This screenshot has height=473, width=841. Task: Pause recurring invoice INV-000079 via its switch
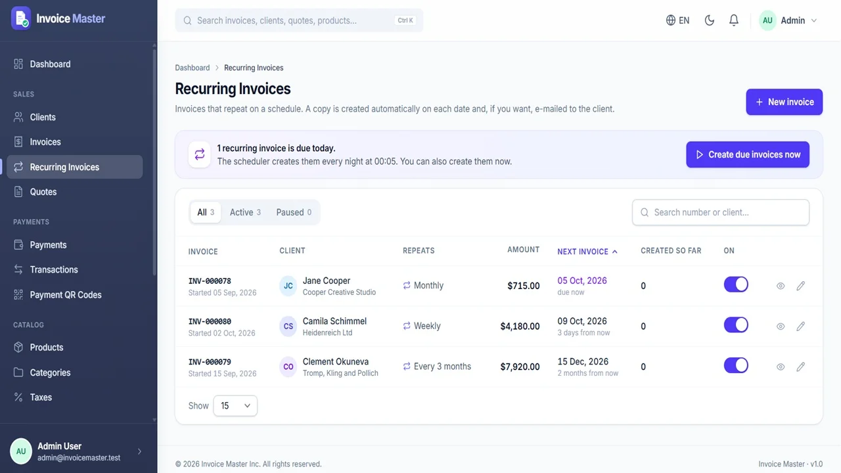[x=736, y=365]
